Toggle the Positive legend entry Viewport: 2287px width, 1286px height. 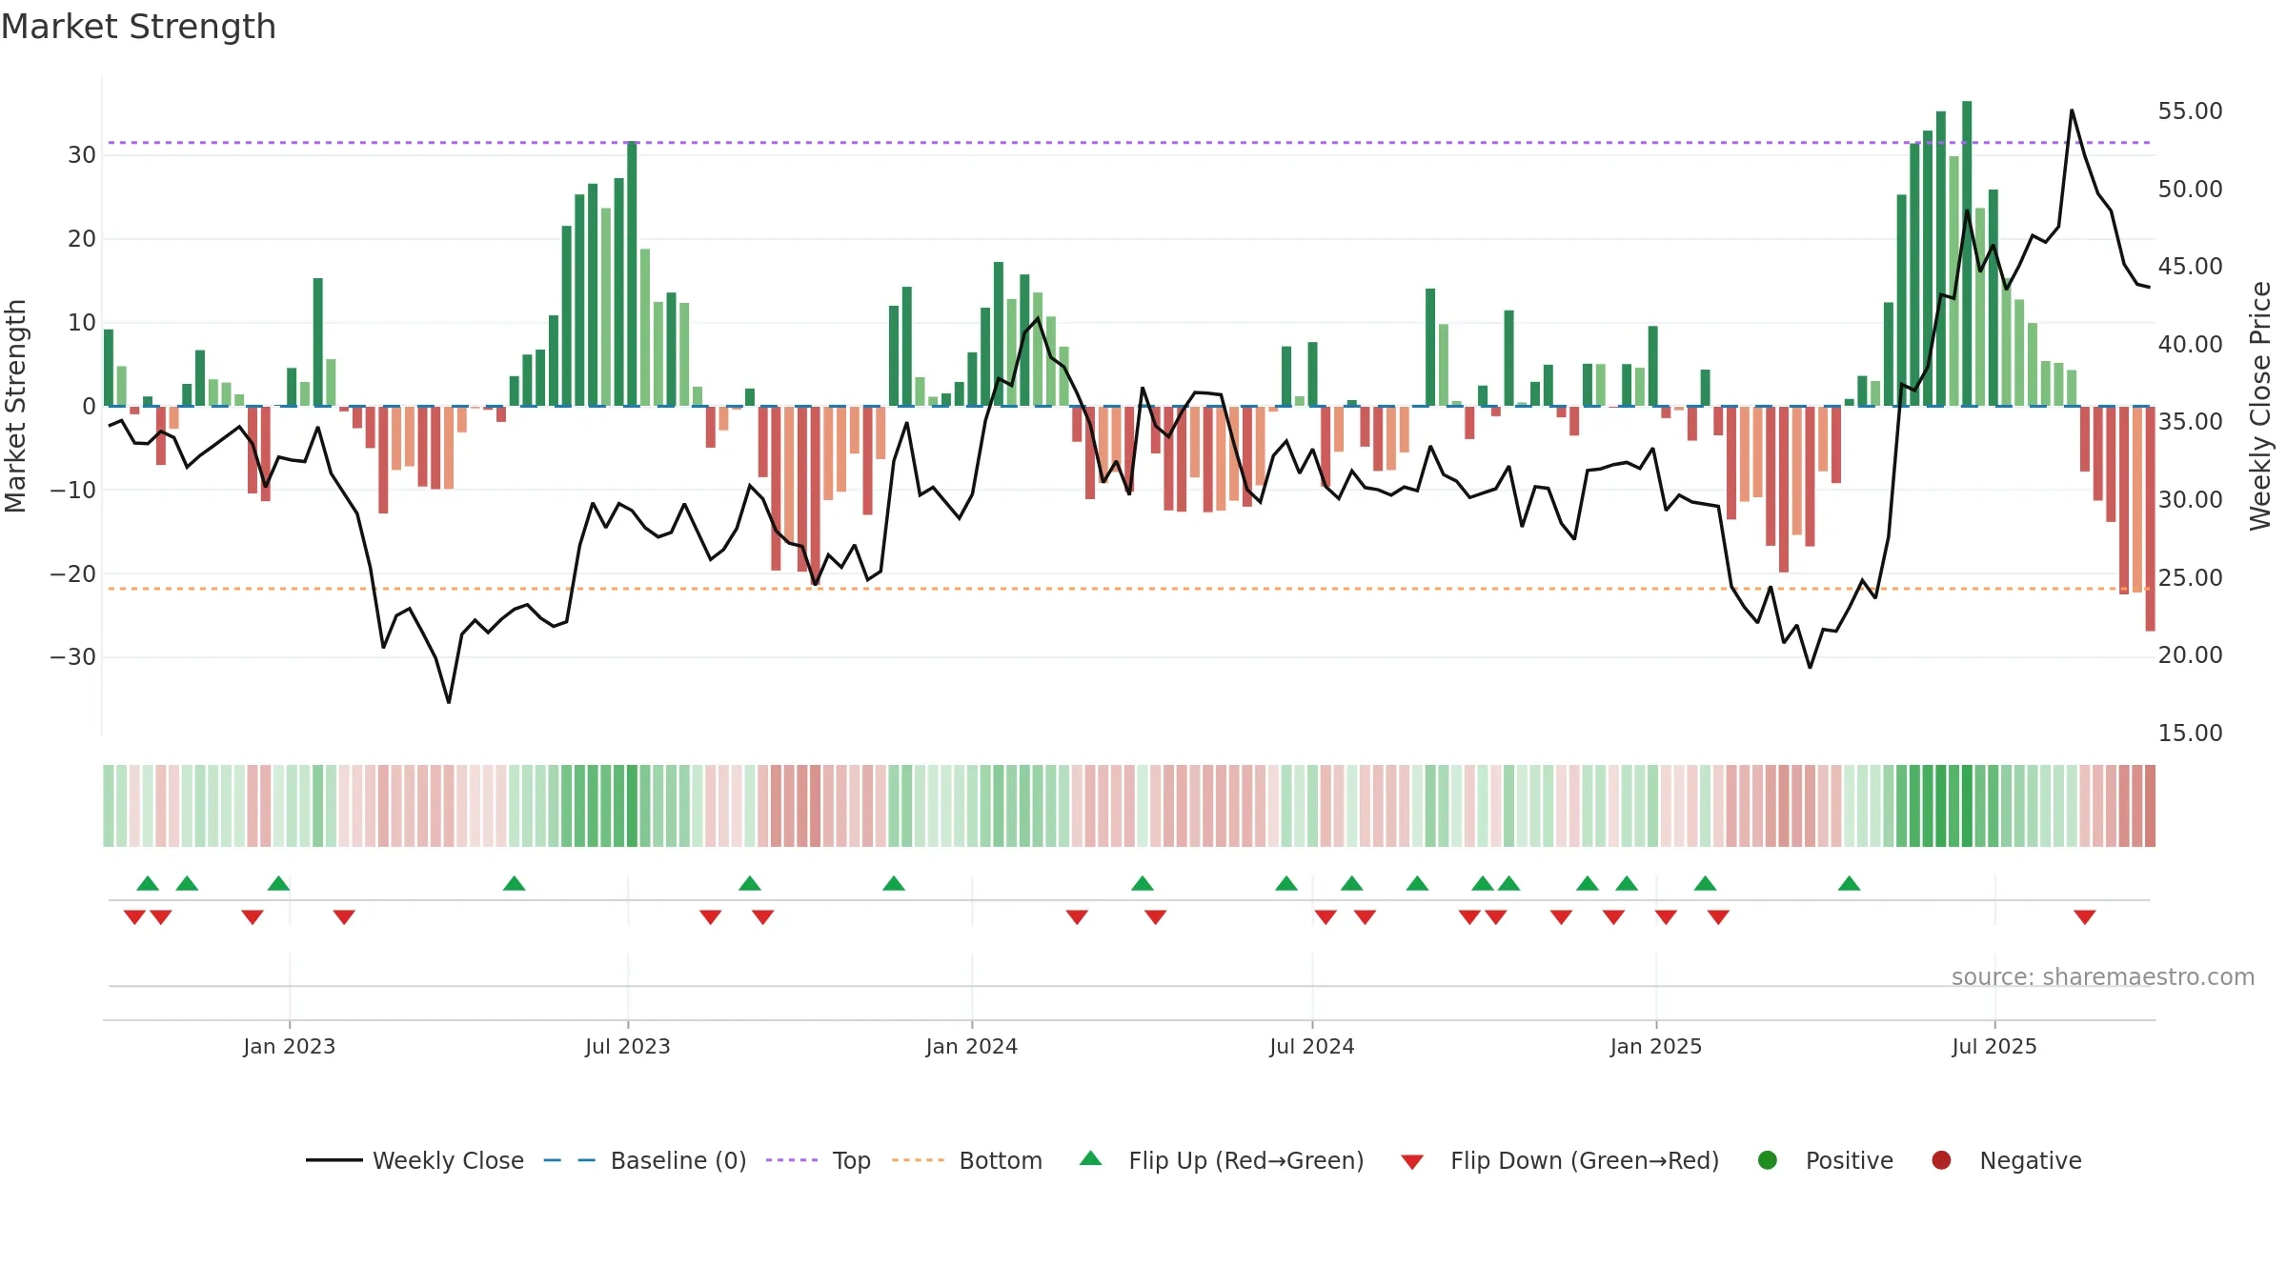coord(1824,1160)
